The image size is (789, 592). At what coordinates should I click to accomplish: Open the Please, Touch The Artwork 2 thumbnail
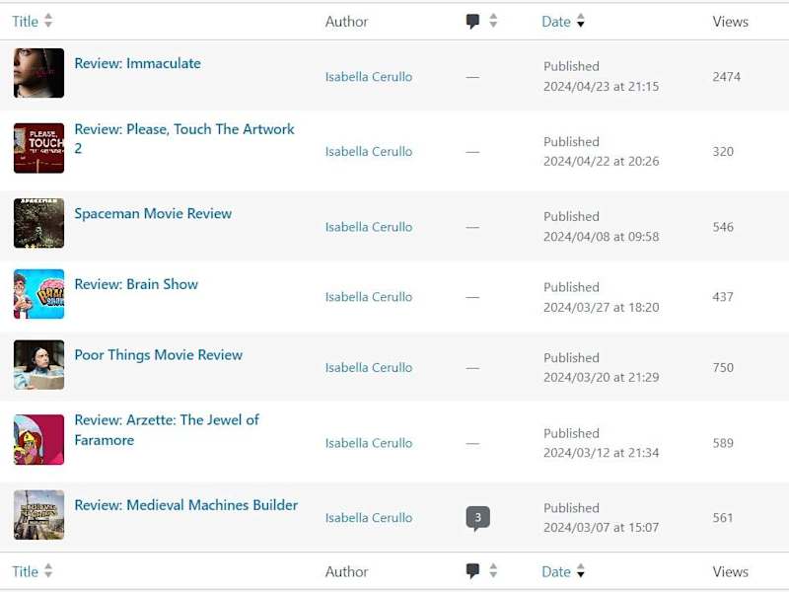click(x=38, y=148)
